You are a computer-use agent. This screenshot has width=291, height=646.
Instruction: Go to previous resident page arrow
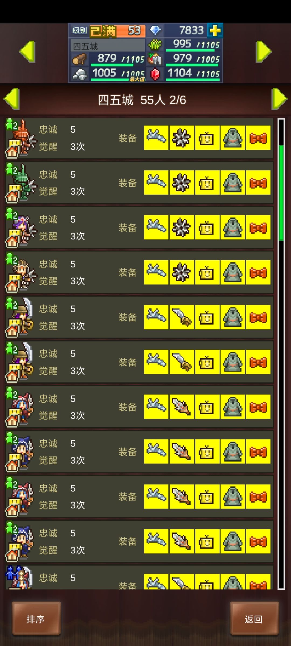[x=12, y=99]
